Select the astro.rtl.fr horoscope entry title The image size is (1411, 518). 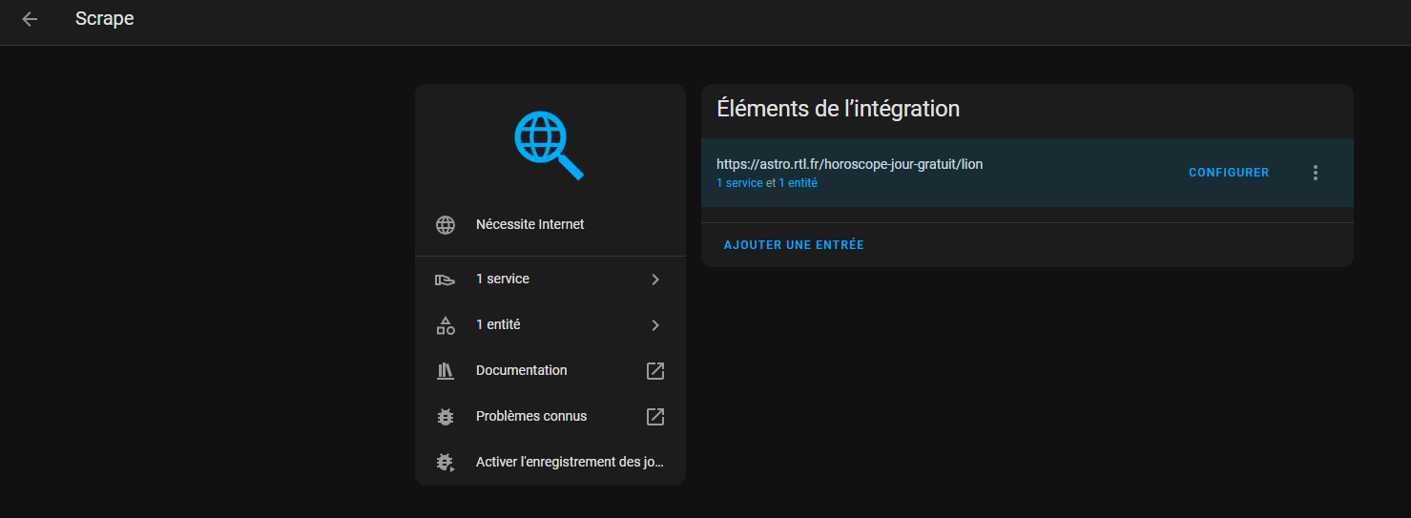pyautogui.click(x=849, y=164)
